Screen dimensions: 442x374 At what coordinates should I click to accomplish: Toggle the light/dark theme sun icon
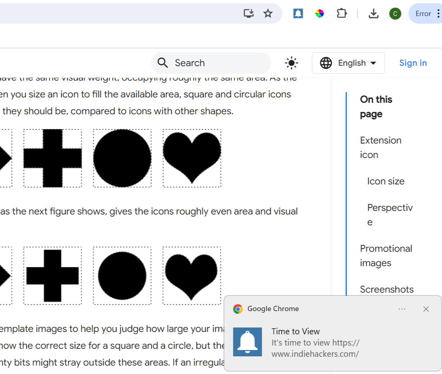pyautogui.click(x=291, y=63)
